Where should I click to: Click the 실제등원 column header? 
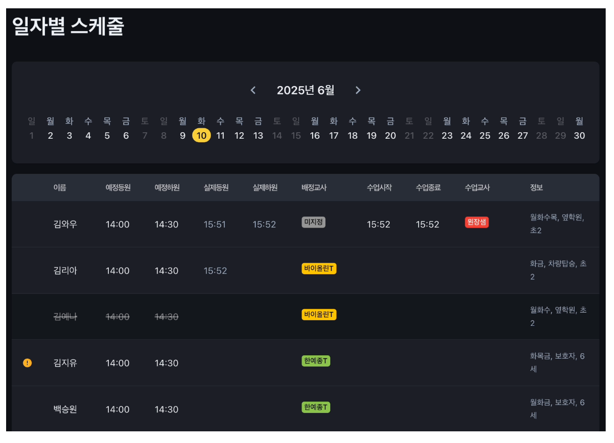216,188
